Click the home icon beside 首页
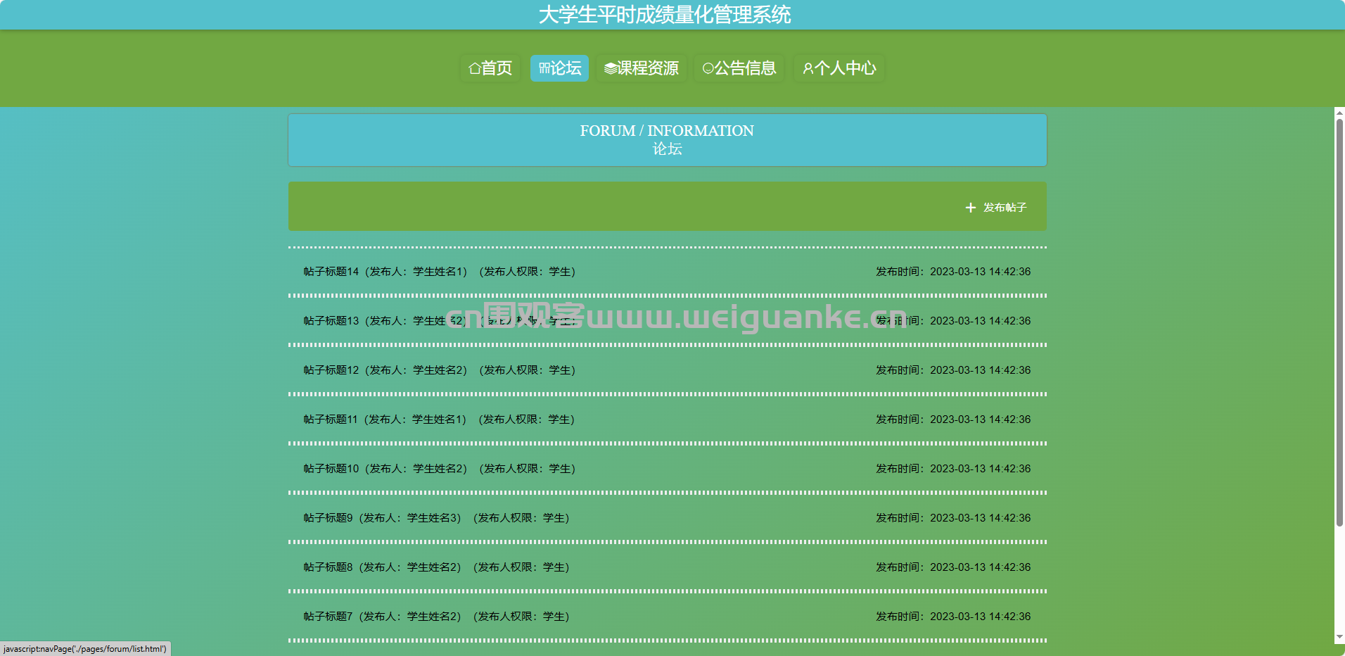 click(x=475, y=68)
